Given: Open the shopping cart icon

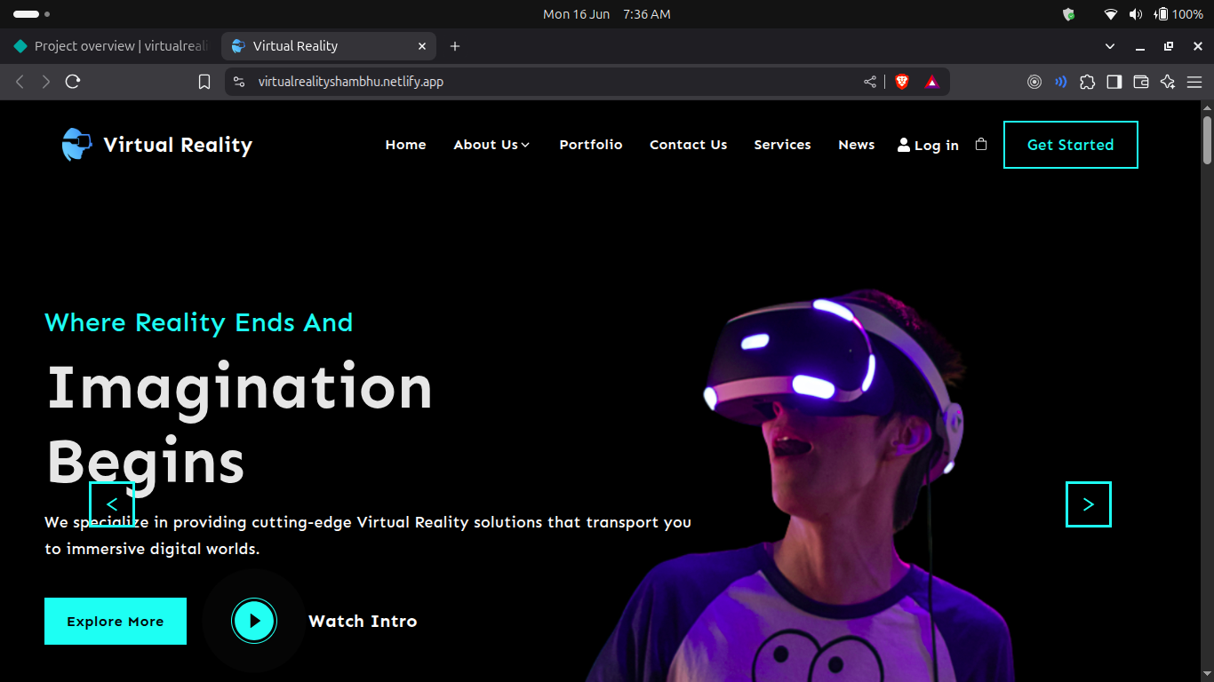Looking at the screenshot, I should point(981,143).
